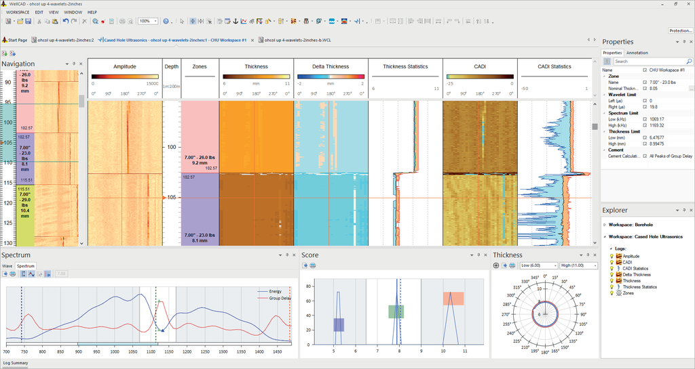The width and height of the screenshot is (695, 369).
Task: Expand the Workspace: Borehole tree node
Action: 604,224
